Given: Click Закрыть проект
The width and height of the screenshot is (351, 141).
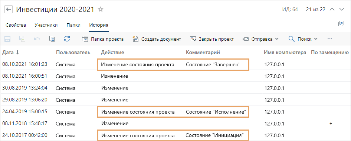Looking at the screenshot, I should click(x=212, y=39).
